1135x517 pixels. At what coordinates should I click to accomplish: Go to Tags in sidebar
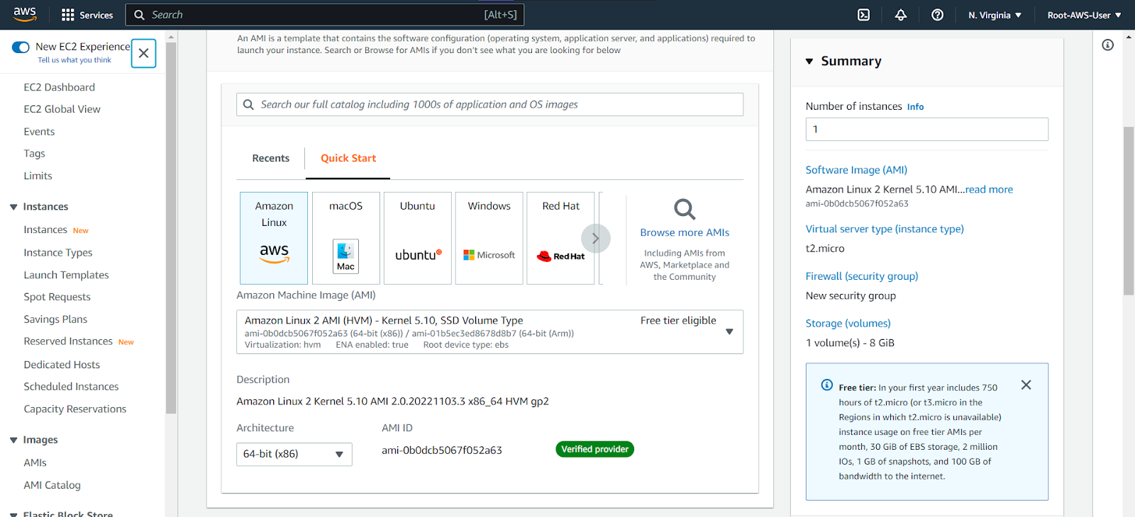click(x=34, y=154)
